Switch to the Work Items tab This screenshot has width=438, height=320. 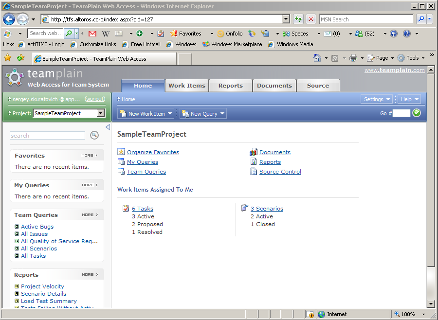[x=187, y=86]
